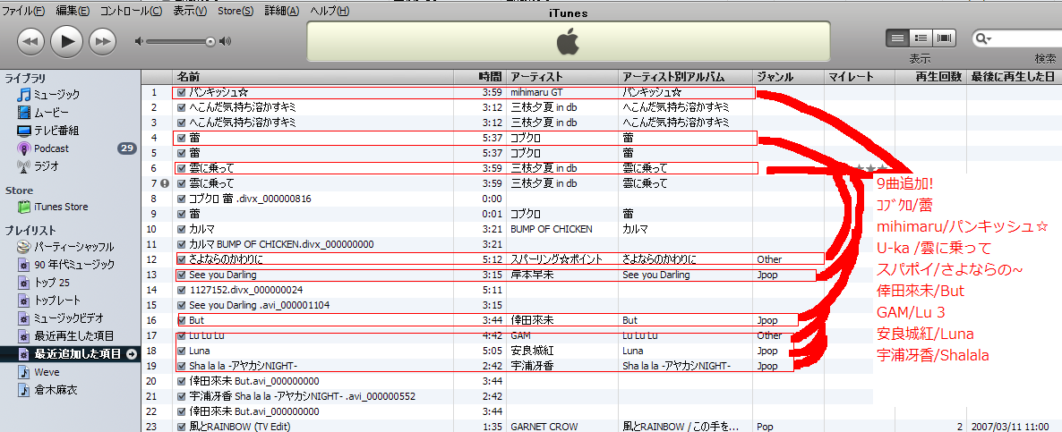Select Podcast in the library
The width and height of the screenshot is (1062, 432).
(x=51, y=148)
